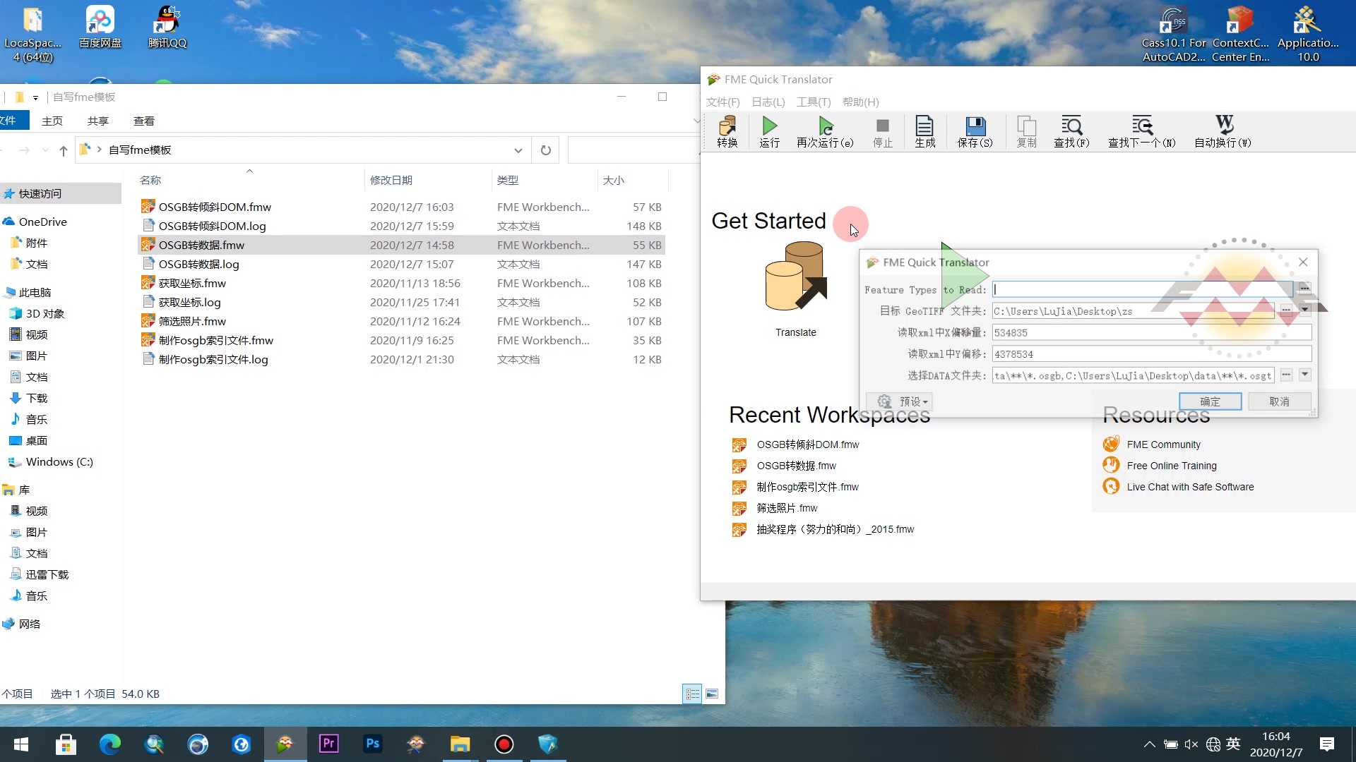This screenshot has width=1356, height=762.
Task: Click 查找下一个 find next icon
Action: (1142, 131)
